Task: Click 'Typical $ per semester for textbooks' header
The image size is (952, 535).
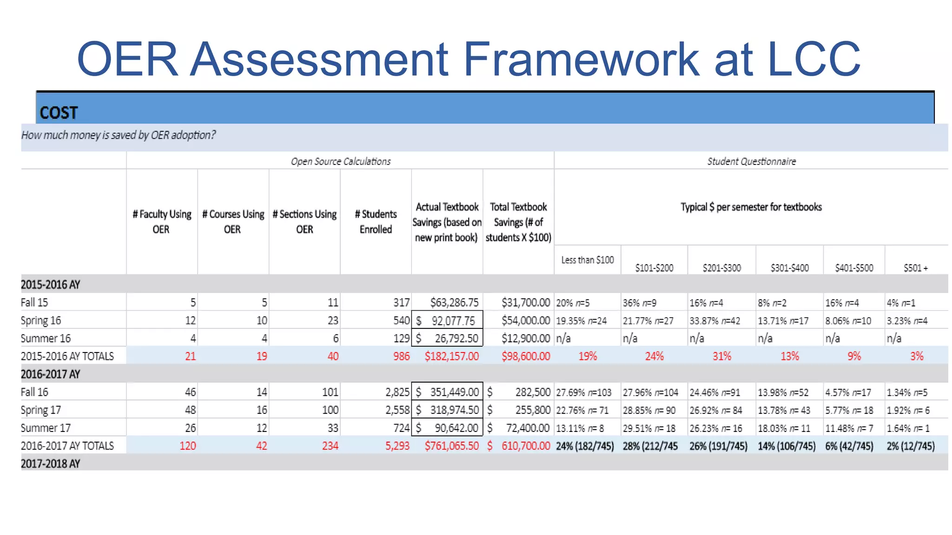Action: (x=751, y=207)
